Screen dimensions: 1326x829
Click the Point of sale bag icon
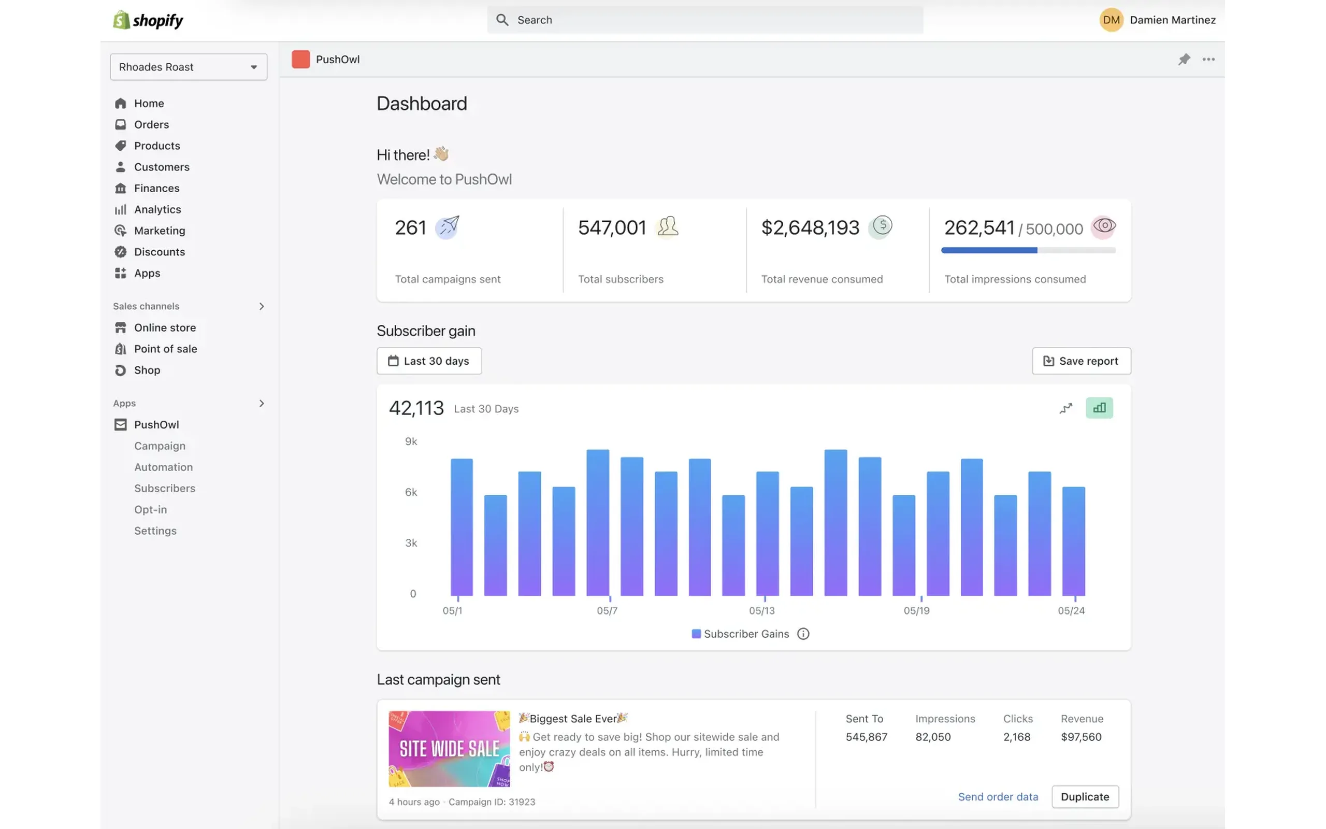coord(121,349)
